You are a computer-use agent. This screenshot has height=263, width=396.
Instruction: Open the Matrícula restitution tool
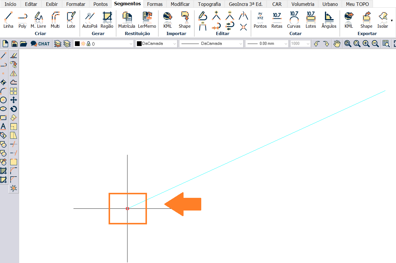[127, 20]
